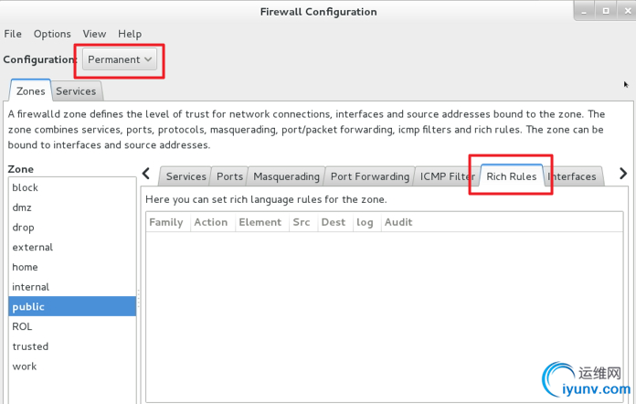This screenshot has height=404, width=636.
Task: Open the Help menu
Action: tap(130, 34)
